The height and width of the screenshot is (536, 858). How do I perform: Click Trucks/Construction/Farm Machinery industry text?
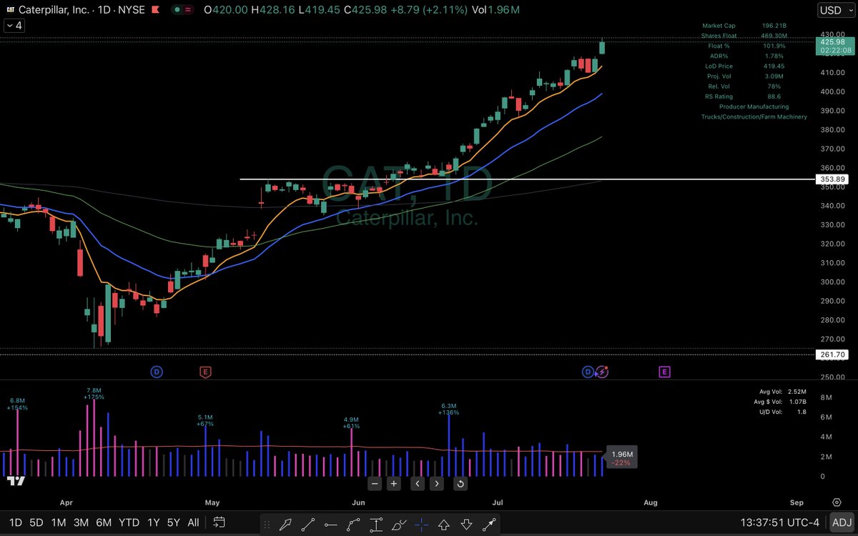click(754, 116)
